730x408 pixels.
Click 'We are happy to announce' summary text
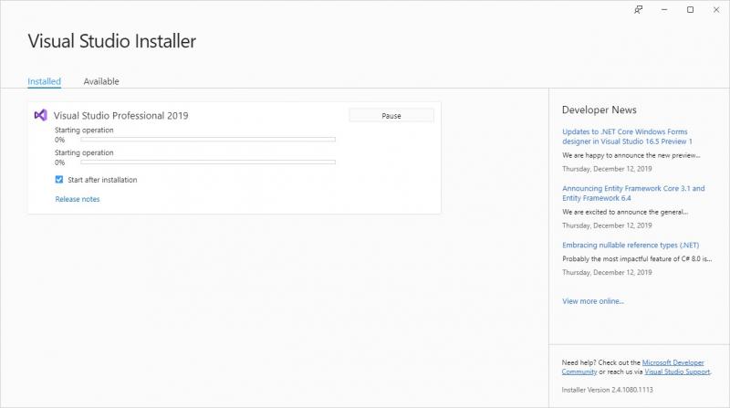pyautogui.click(x=631, y=155)
